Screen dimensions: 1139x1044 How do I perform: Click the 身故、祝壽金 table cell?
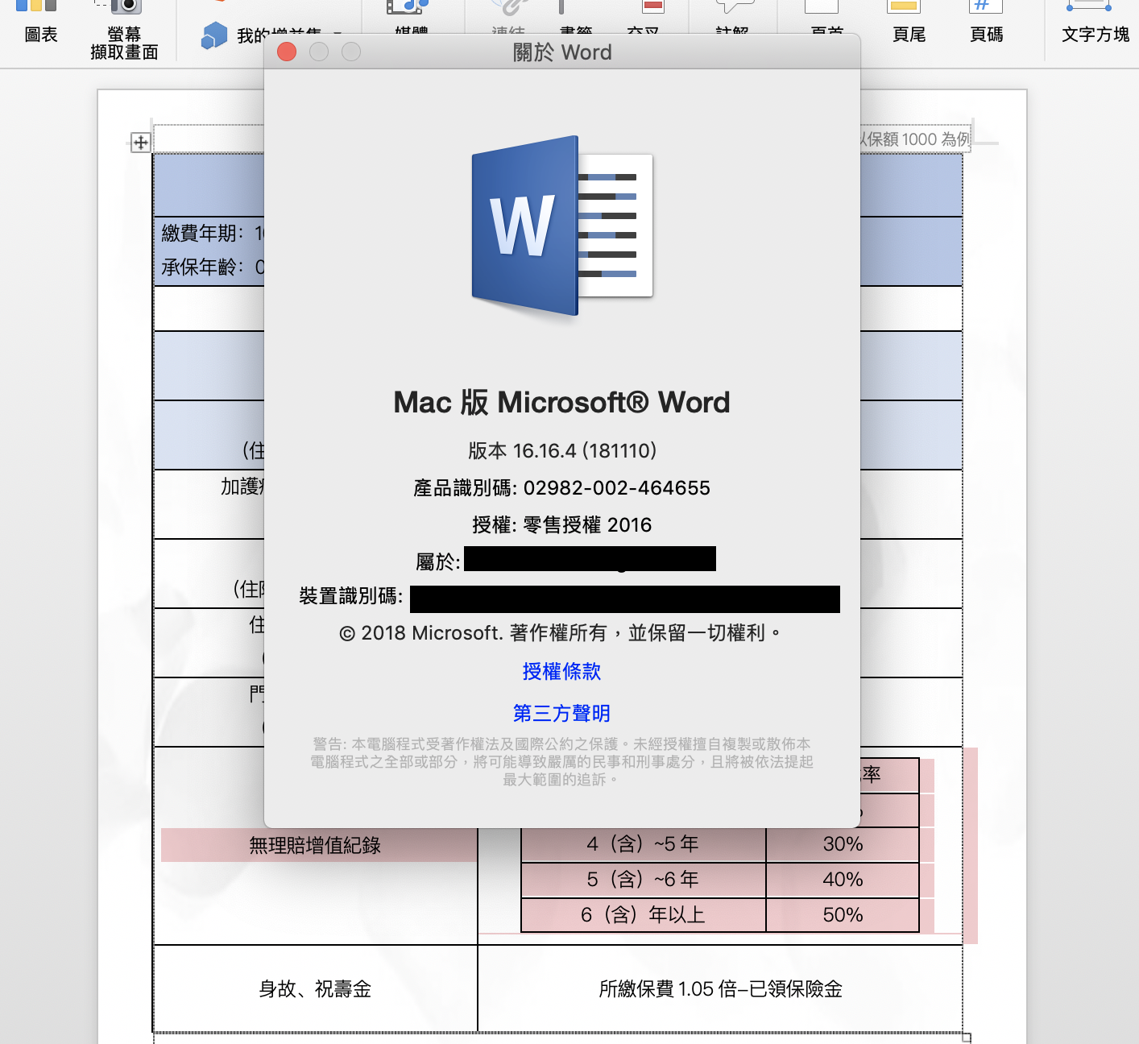pos(315,989)
